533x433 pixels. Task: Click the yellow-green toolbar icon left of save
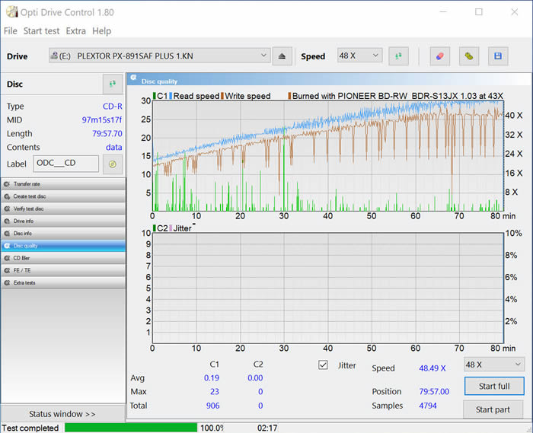470,56
